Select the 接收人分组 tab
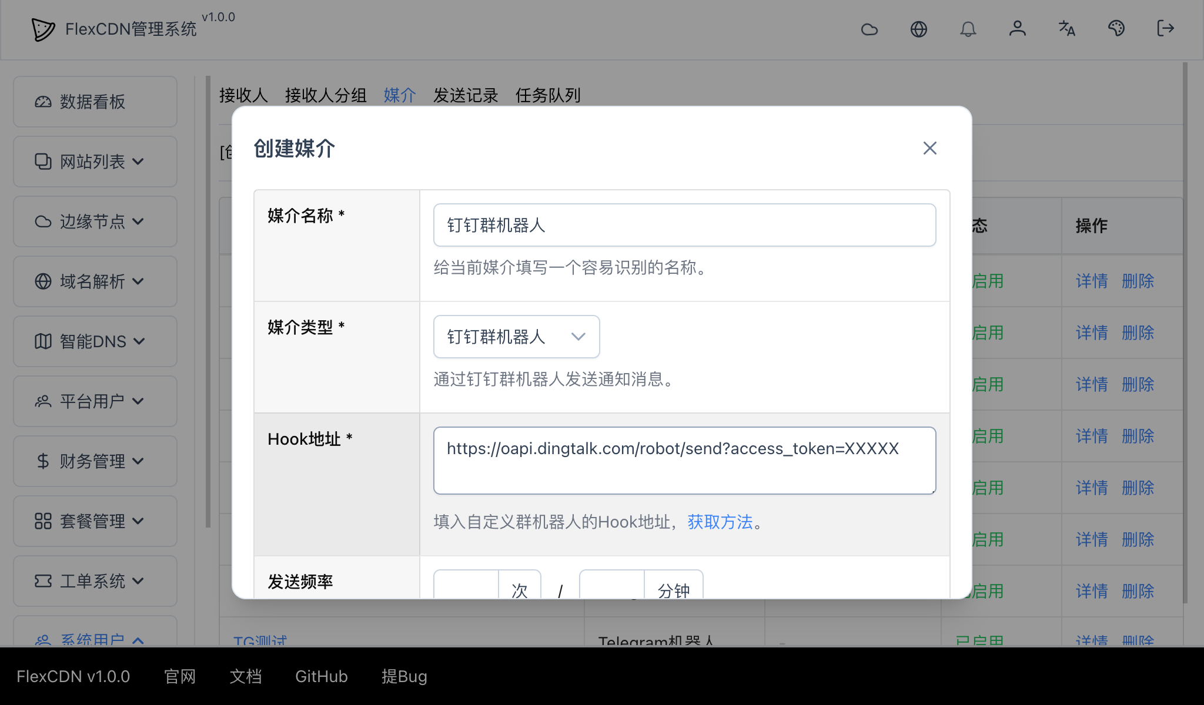 coord(325,95)
